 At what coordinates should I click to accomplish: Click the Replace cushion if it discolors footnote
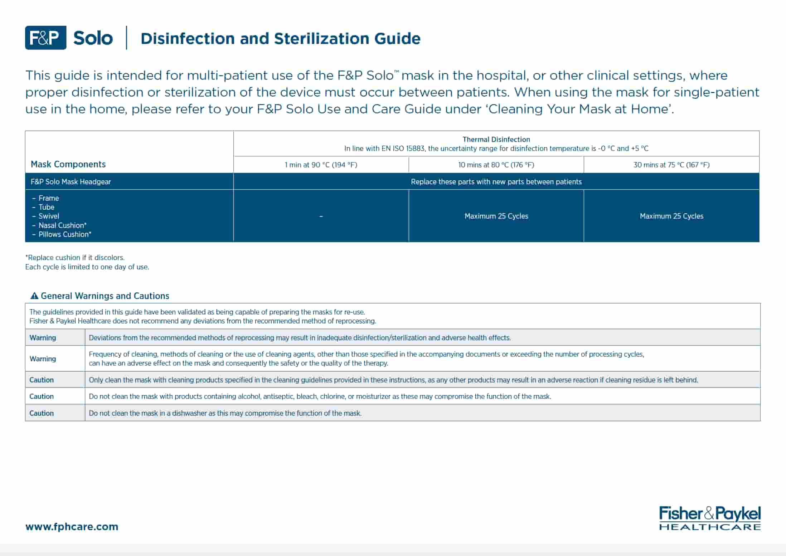(x=75, y=257)
